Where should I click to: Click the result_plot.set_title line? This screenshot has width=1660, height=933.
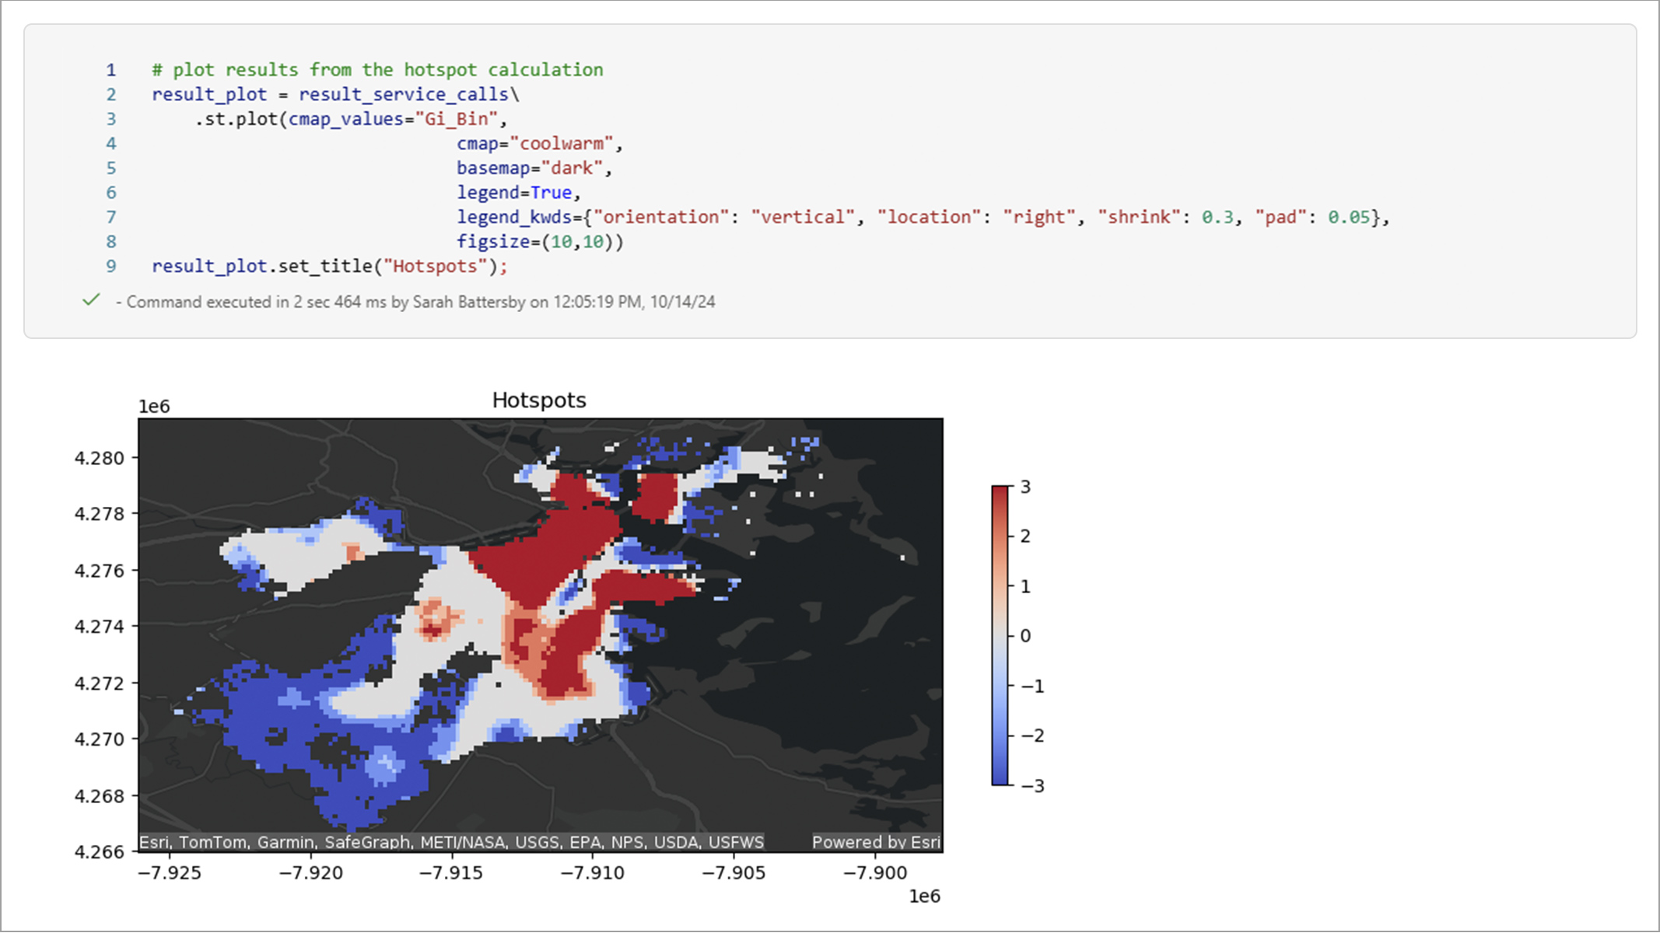click(x=329, y=266)
